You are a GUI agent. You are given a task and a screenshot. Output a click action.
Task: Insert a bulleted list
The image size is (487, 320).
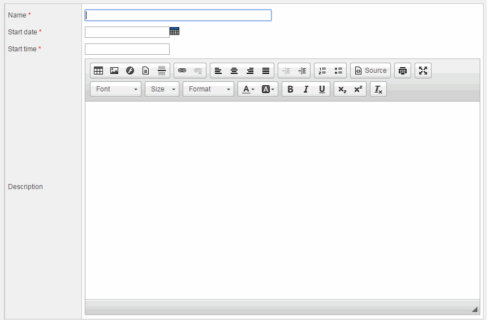pos(338,71)
